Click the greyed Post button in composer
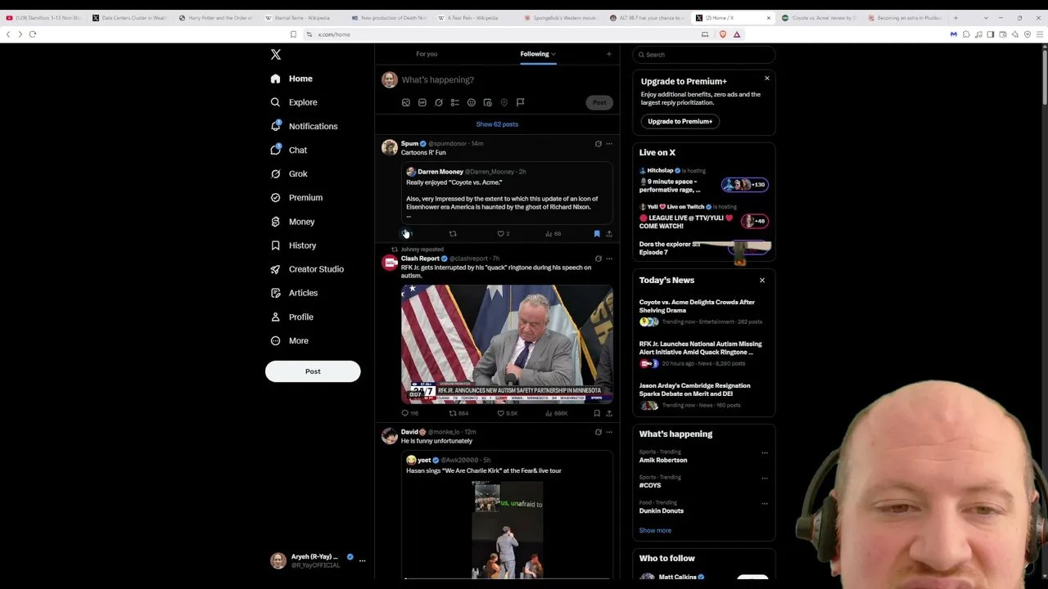Viewport: 1048px width, 589px height. click(599, 102)
